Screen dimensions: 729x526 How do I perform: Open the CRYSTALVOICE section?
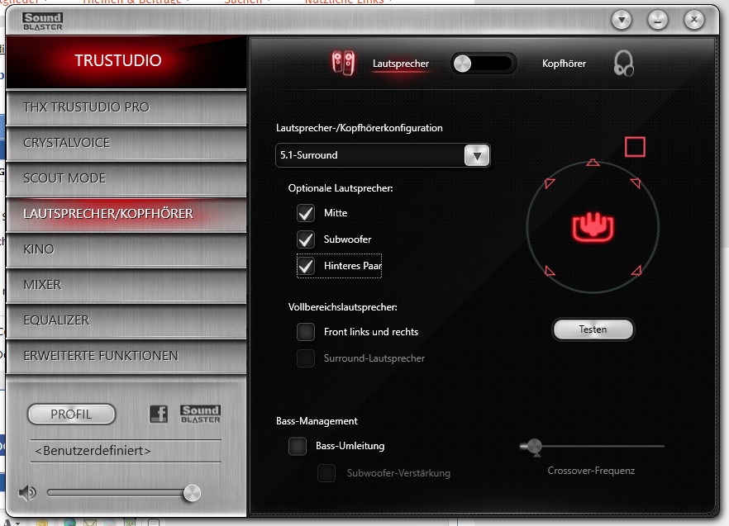tap(126, 143)
